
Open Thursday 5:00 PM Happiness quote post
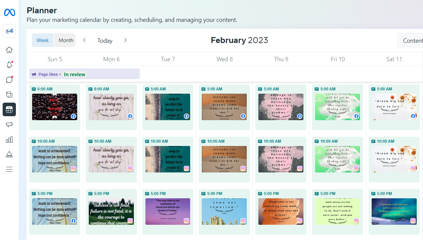281,212
